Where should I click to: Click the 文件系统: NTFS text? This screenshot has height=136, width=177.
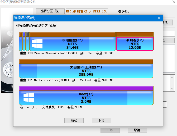tap(53, 107)
